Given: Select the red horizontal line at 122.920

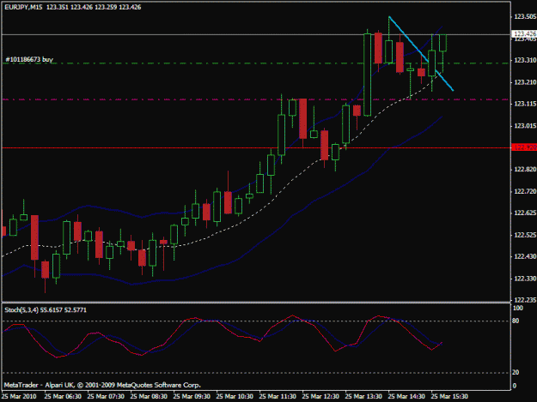Looking at the screenshot, I should pyautogui.click(x=256, y=148).
